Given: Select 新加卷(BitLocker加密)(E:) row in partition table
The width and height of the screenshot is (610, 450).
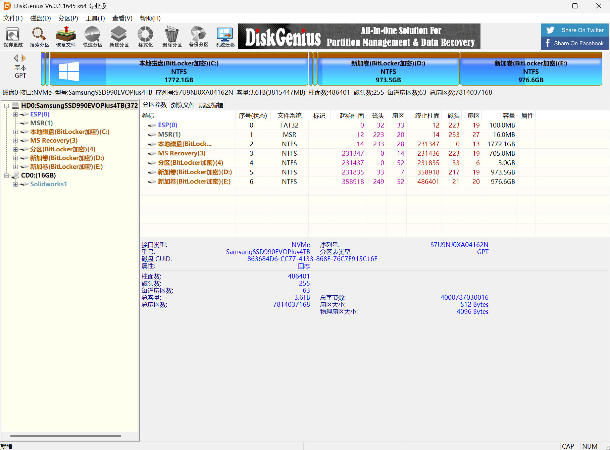Looking at the screenshot, I should [338, 182].
